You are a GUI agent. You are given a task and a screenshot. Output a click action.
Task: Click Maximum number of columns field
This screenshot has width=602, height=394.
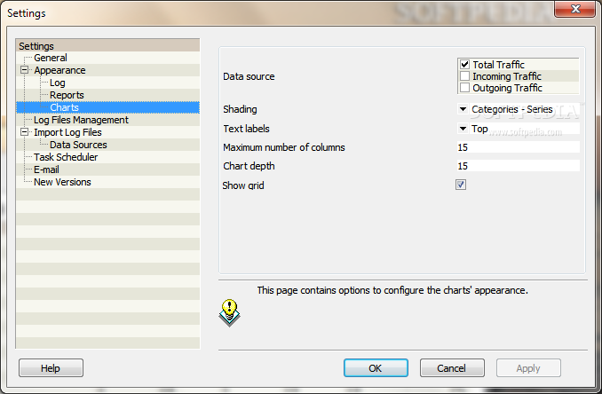pos(518,147)
